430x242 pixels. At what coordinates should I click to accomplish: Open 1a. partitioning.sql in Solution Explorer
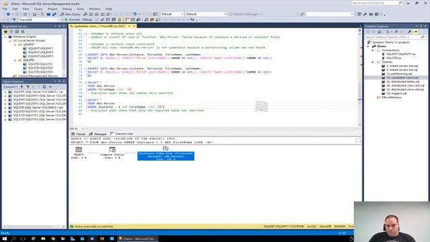(x=399, y=73)
